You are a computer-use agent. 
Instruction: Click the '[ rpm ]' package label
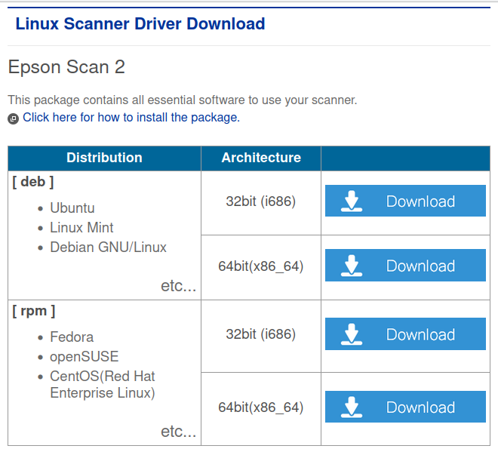pos(34,311)
